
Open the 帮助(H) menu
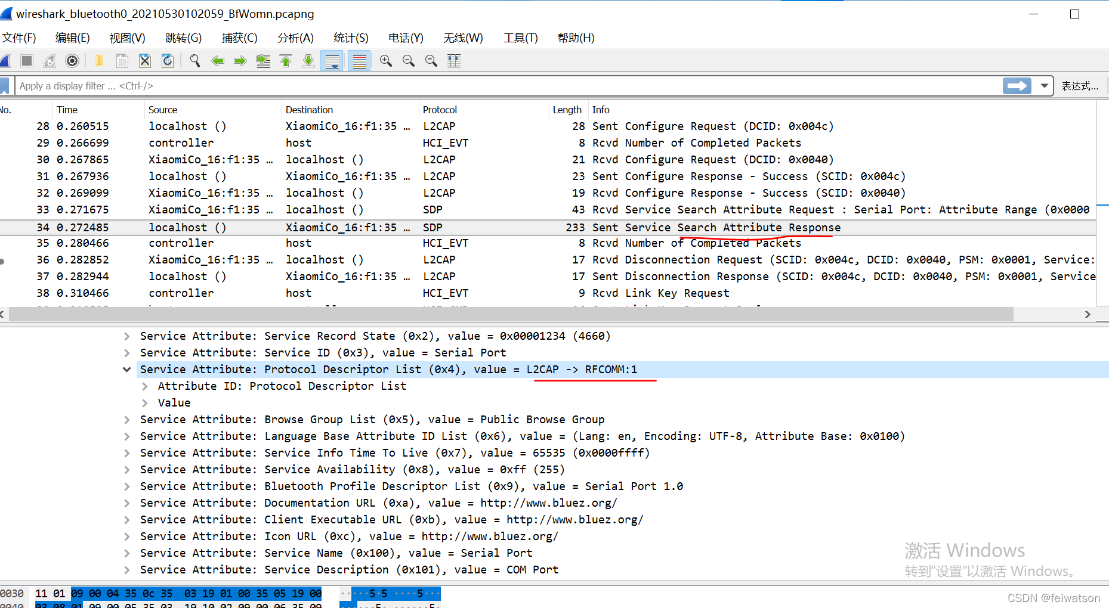point(576,38)
